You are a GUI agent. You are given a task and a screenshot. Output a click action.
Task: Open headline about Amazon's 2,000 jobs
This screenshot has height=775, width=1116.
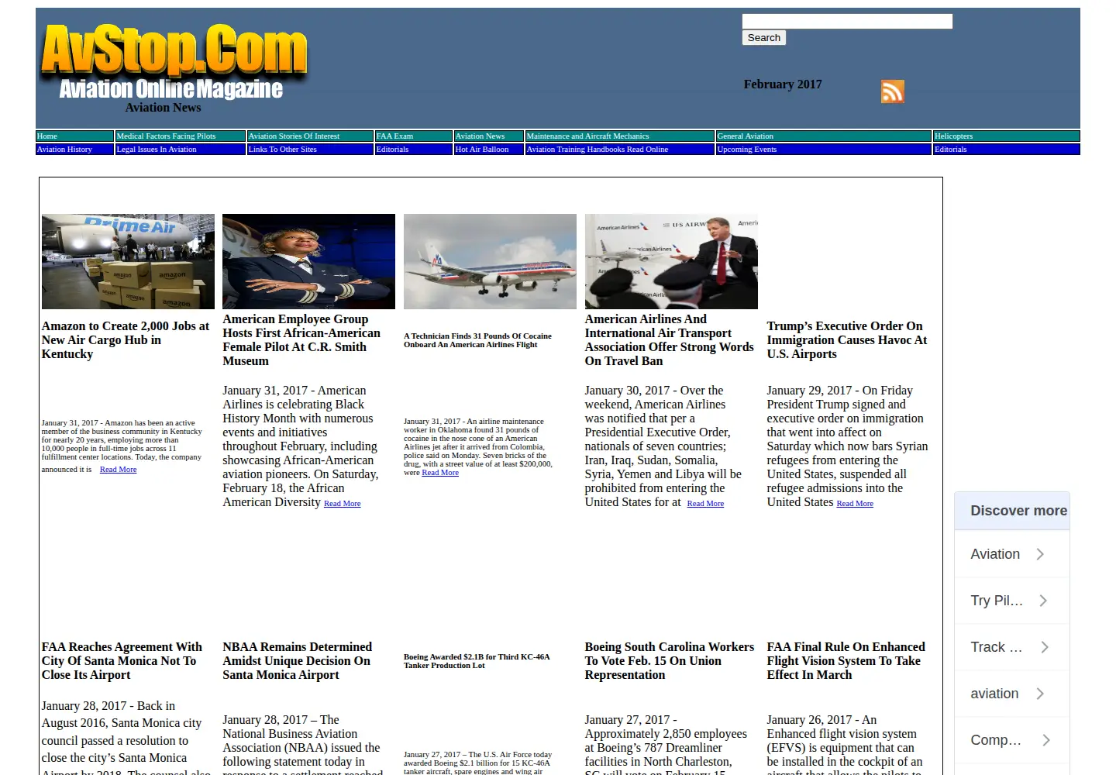[x=126, y=340]
